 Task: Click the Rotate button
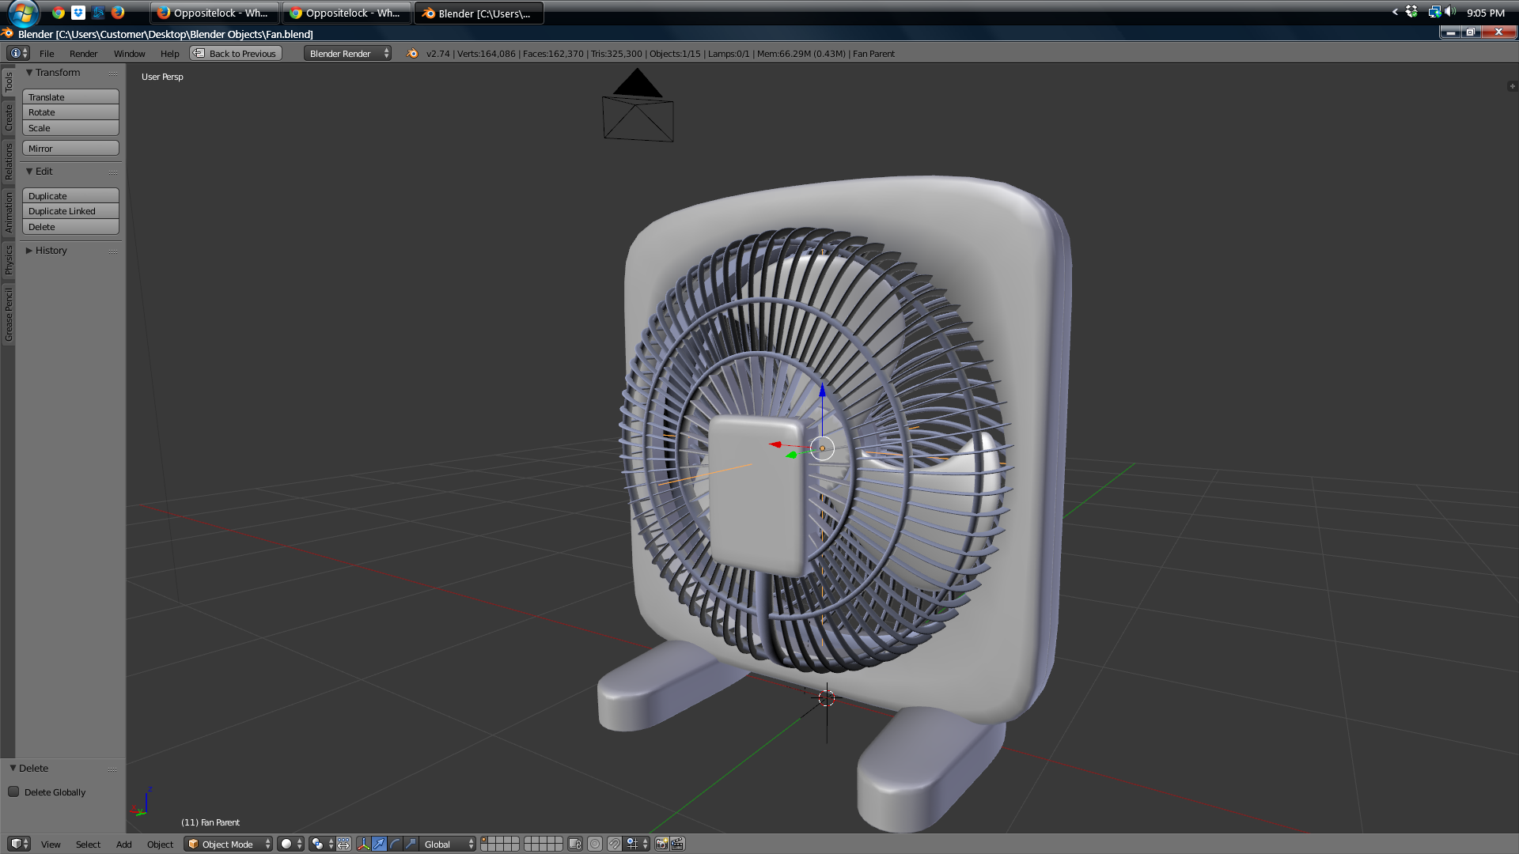click(x=70, y=112)
